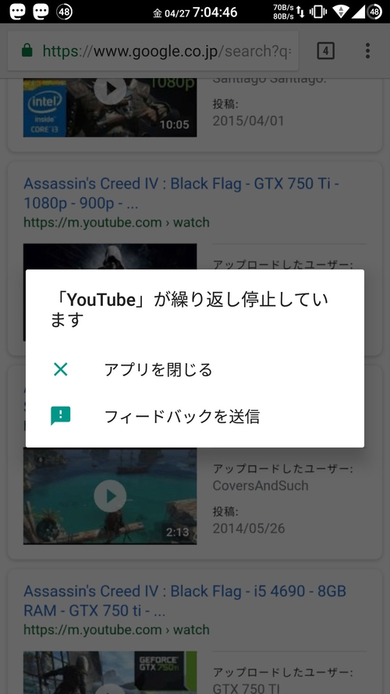Tap the battery 48 circle indicator at right

point(374,12)
